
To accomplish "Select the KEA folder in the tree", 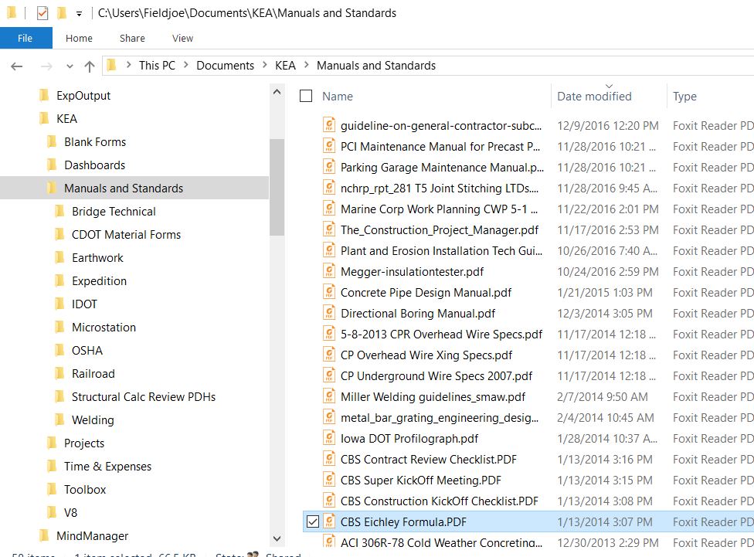I will click(66, 119).
